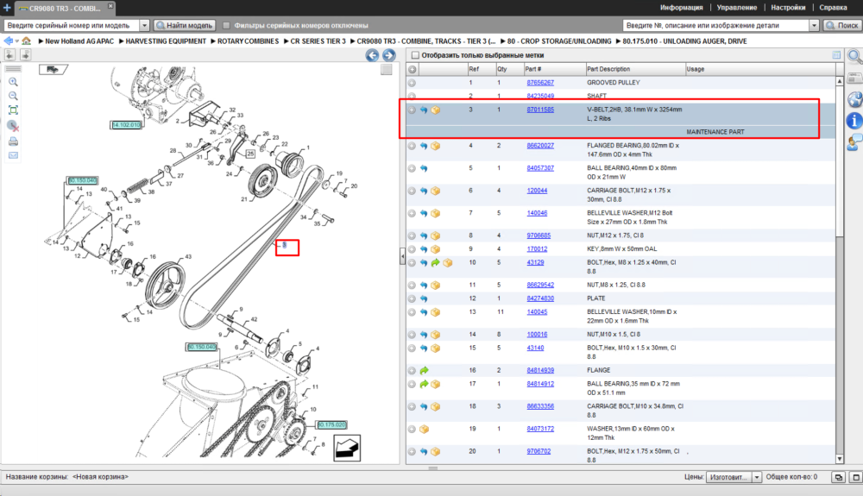Image resolution: width=863 pixels, height=496 pixels.
Task: Add CARRIAGE BOLT 120044 with plus circle
Action: click(x=412, y=191)
